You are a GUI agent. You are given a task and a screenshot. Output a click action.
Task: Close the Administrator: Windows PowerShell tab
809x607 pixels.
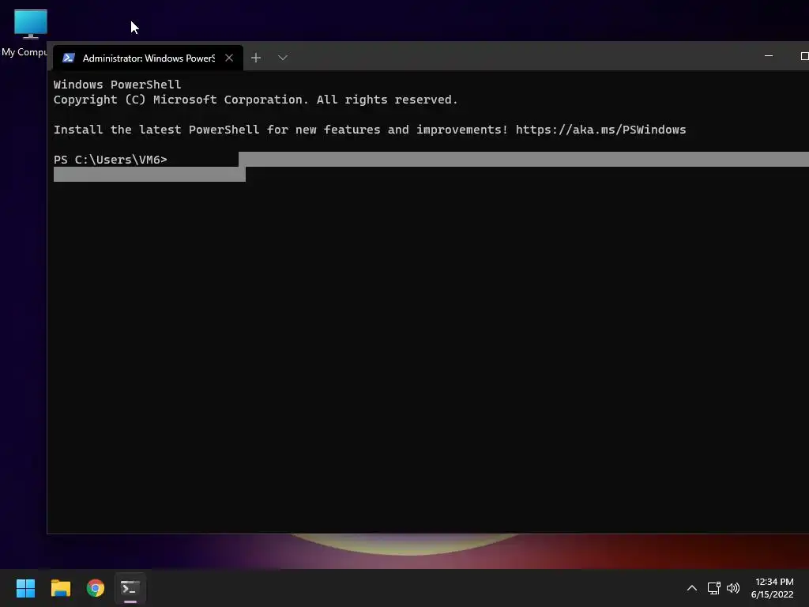[229, 58]
